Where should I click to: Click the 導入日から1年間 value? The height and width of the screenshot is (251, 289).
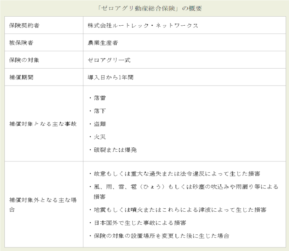(x=111, y=77)
